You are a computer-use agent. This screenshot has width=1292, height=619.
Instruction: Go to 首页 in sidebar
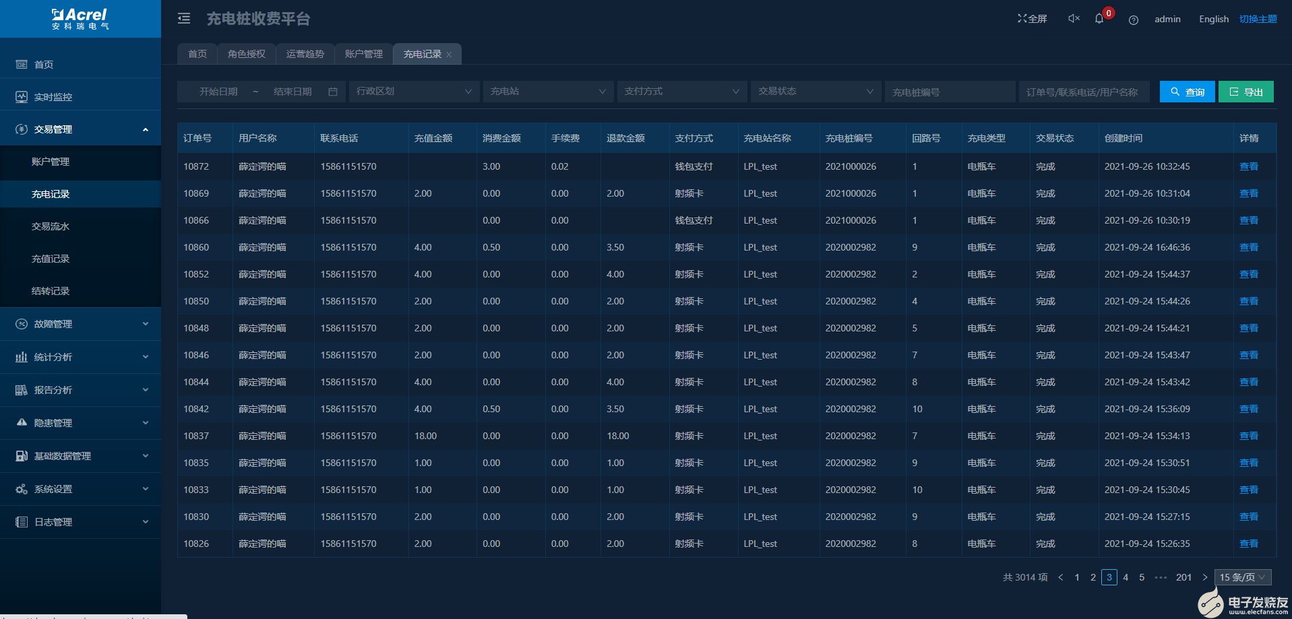click(44, 65)
